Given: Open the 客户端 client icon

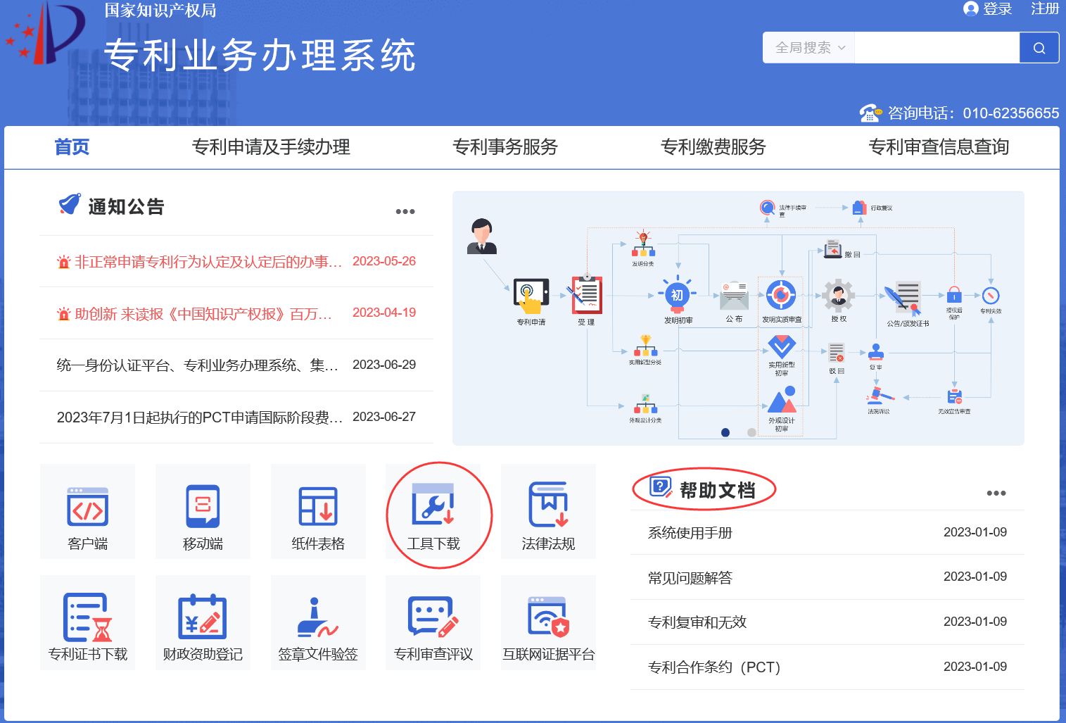Looking at the screenshot, I should 87,511.
